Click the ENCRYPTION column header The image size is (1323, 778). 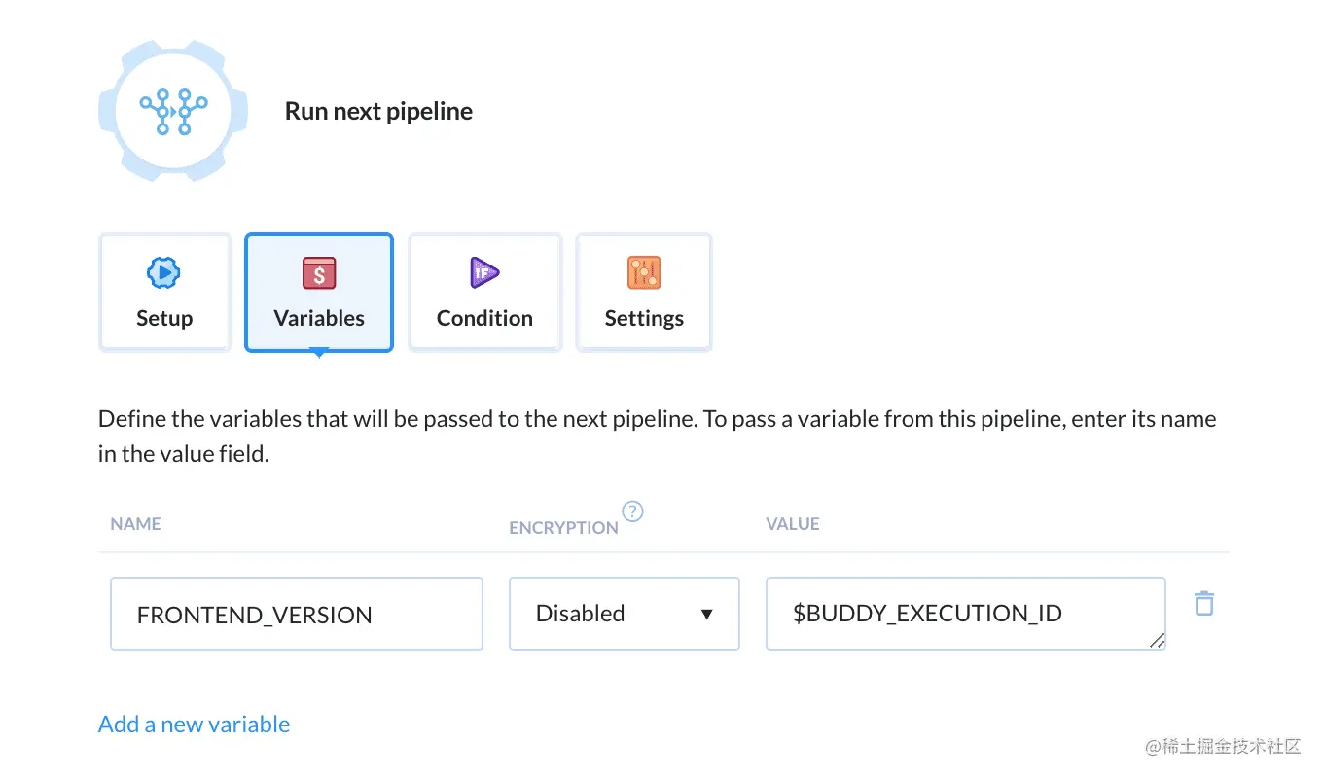coord(563,527)
